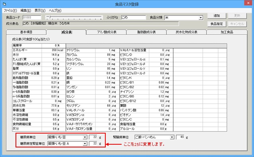Click the 脂質 value 0.9
This screenshot has width=254, height=157.
pos(49,69)
